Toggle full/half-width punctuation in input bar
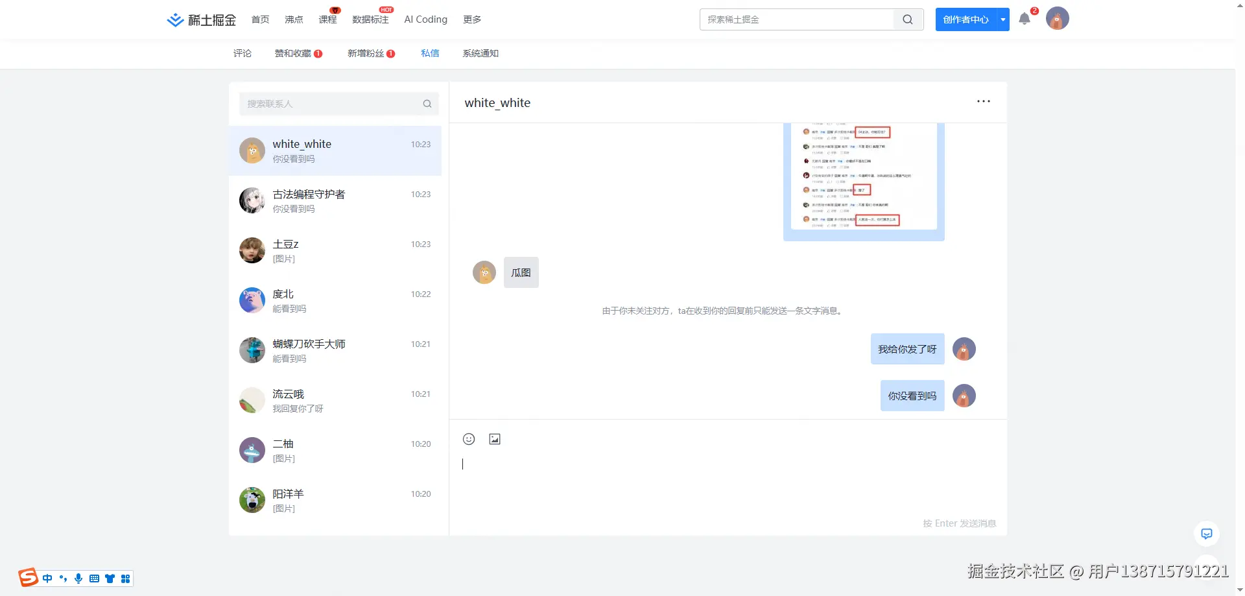Screen dimensions: 1245x596 63,578
